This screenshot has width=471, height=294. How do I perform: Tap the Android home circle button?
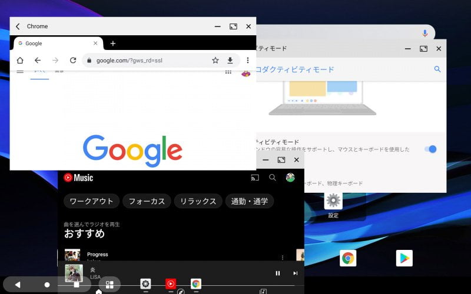47,285
